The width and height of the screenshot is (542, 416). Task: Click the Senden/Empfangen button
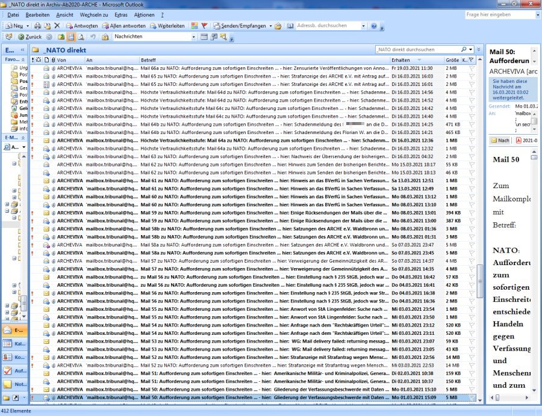(x=240, y=26)
